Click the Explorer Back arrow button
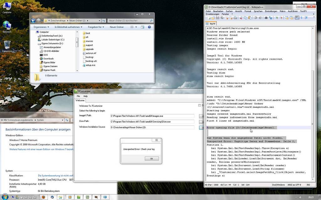 pos(33,21)
